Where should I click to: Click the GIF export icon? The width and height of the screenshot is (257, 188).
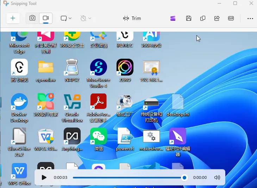pyautogui.click(x=231, y=18)
